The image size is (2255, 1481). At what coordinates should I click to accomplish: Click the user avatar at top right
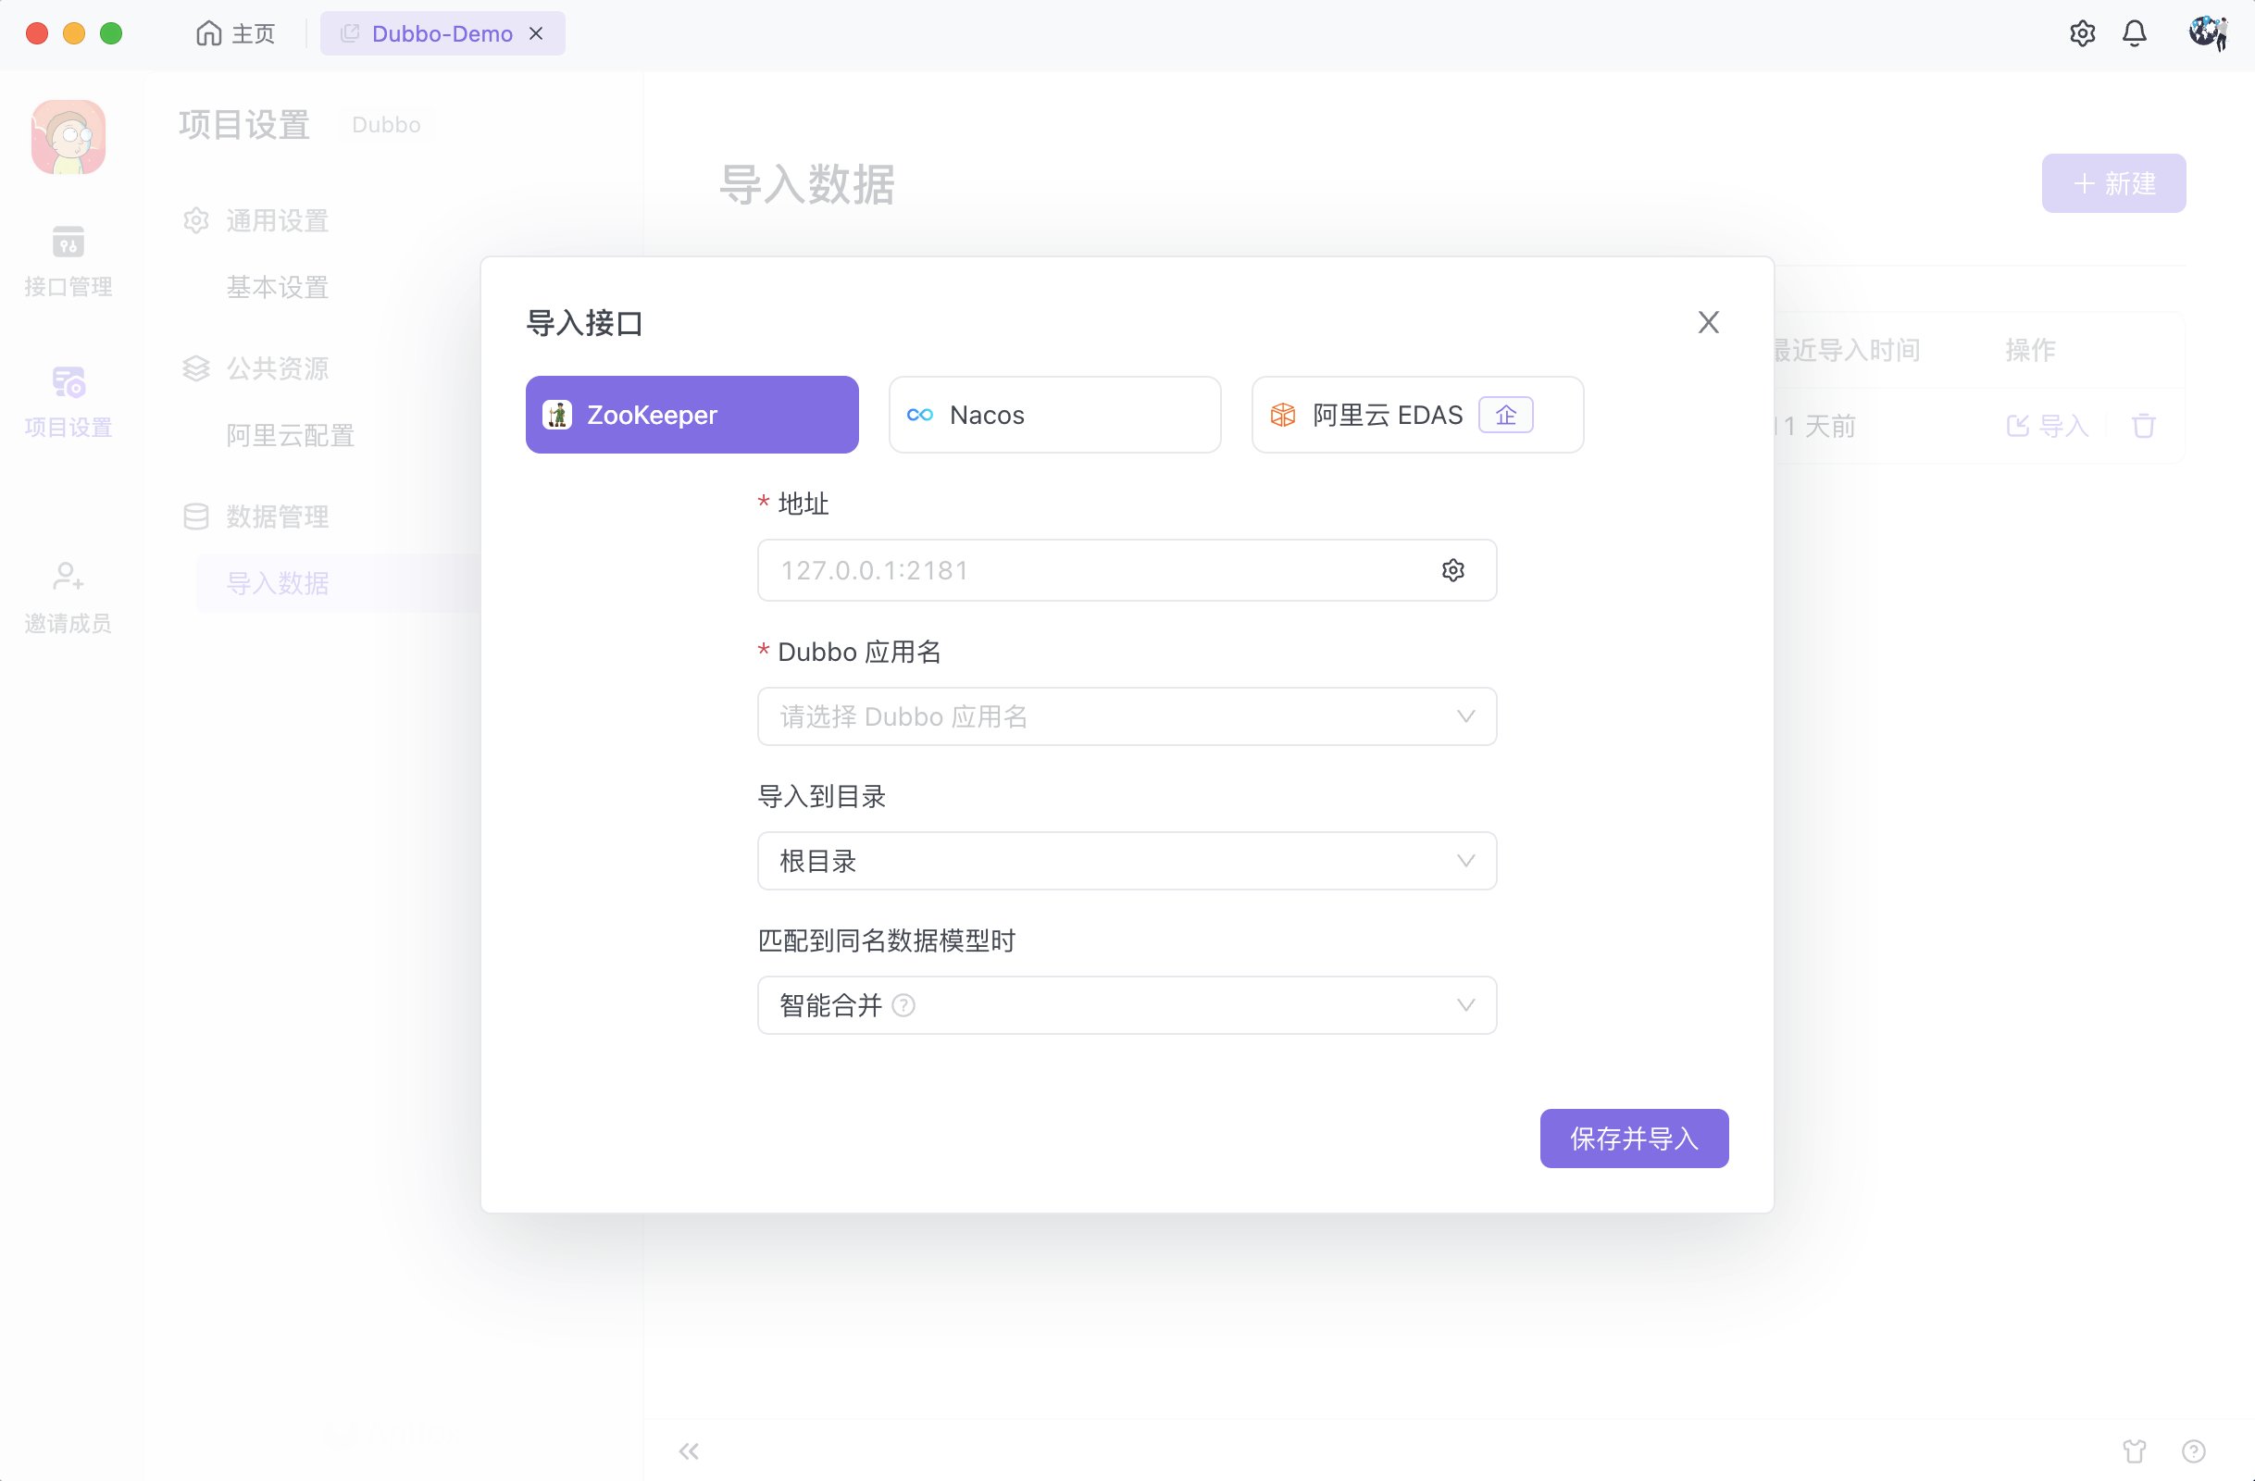click(2207, 34)
